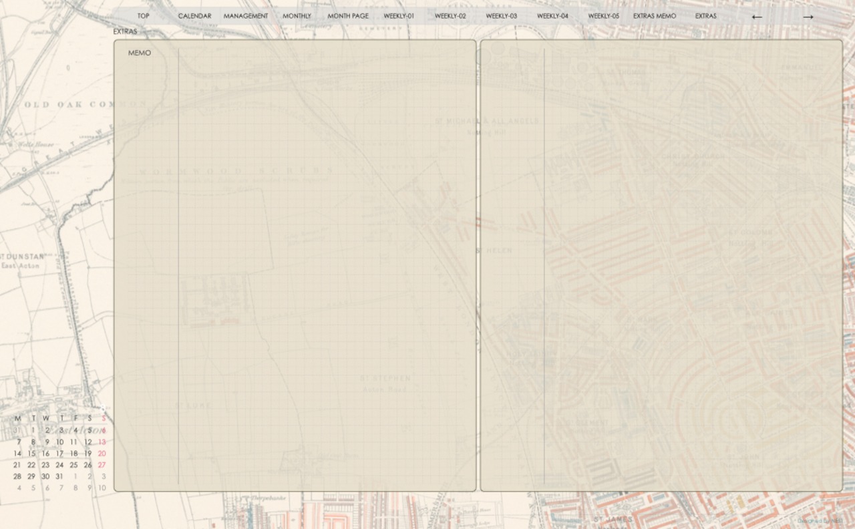Switch to the WEEKLY-04 tab
Viewport: 855px width, 529px height.
(552, 16)
